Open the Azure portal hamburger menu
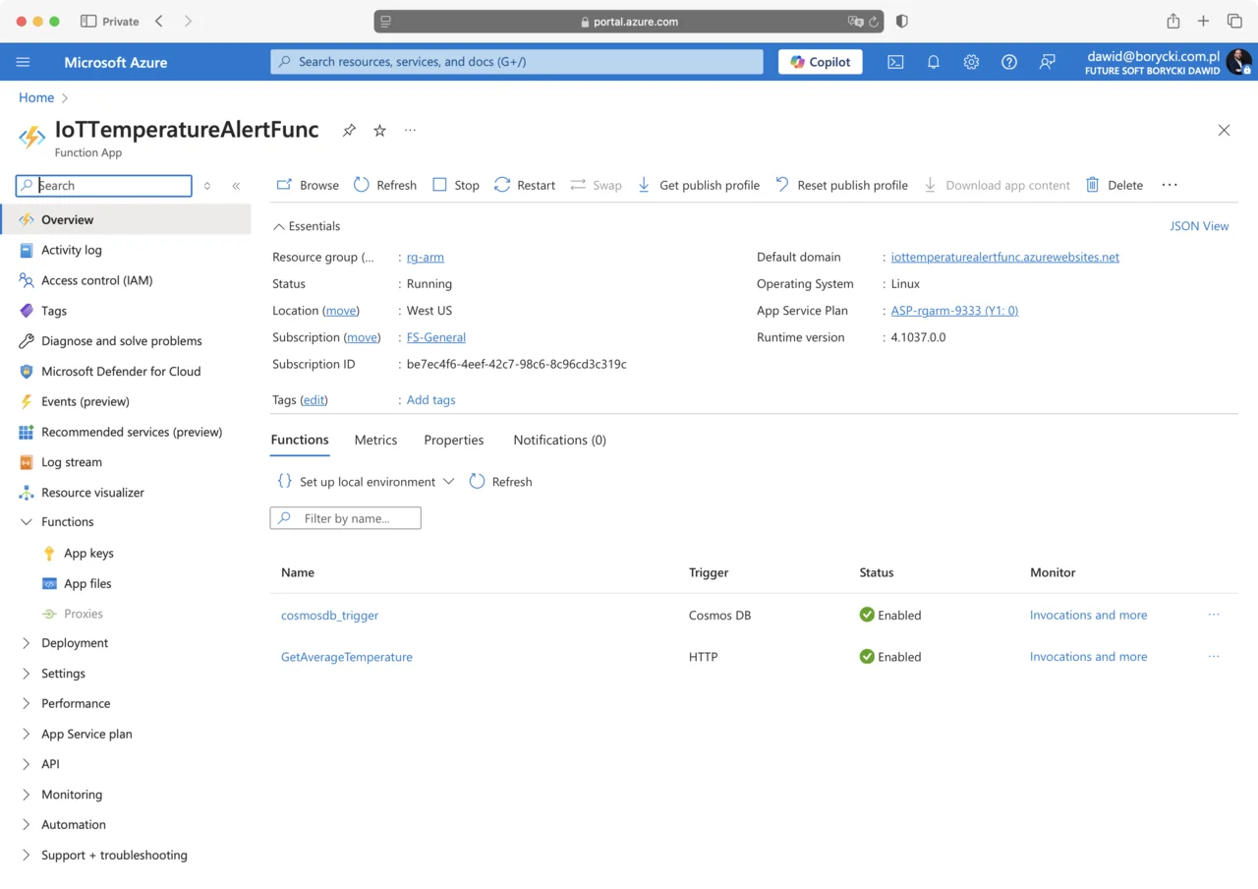Image resolution: width=1258 pixels, height=889 pixels. (x=23, y=62)
